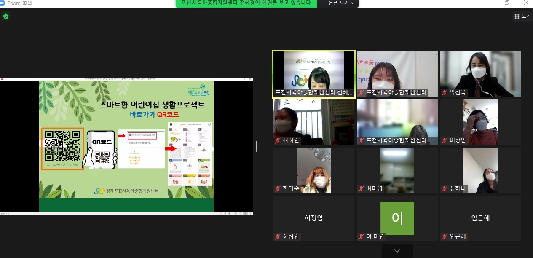Screen dimensions: 533x258
Task: Click the muted mic icon on 임근혜's bottom label
Action: point(445,236)
